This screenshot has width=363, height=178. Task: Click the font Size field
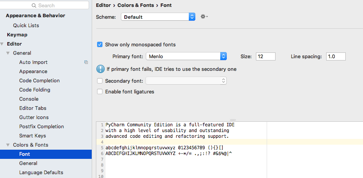(x=266, y=56)
